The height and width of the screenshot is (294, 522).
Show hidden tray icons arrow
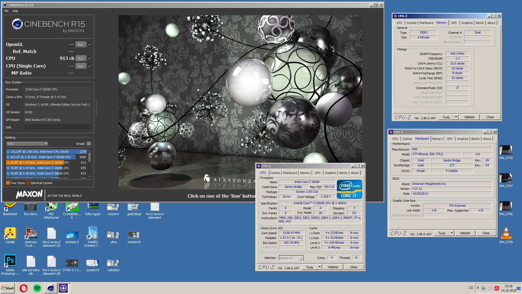tap(478, 288)
